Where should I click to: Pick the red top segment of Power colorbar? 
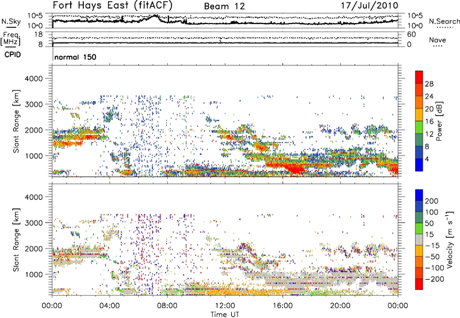[419, 80]
